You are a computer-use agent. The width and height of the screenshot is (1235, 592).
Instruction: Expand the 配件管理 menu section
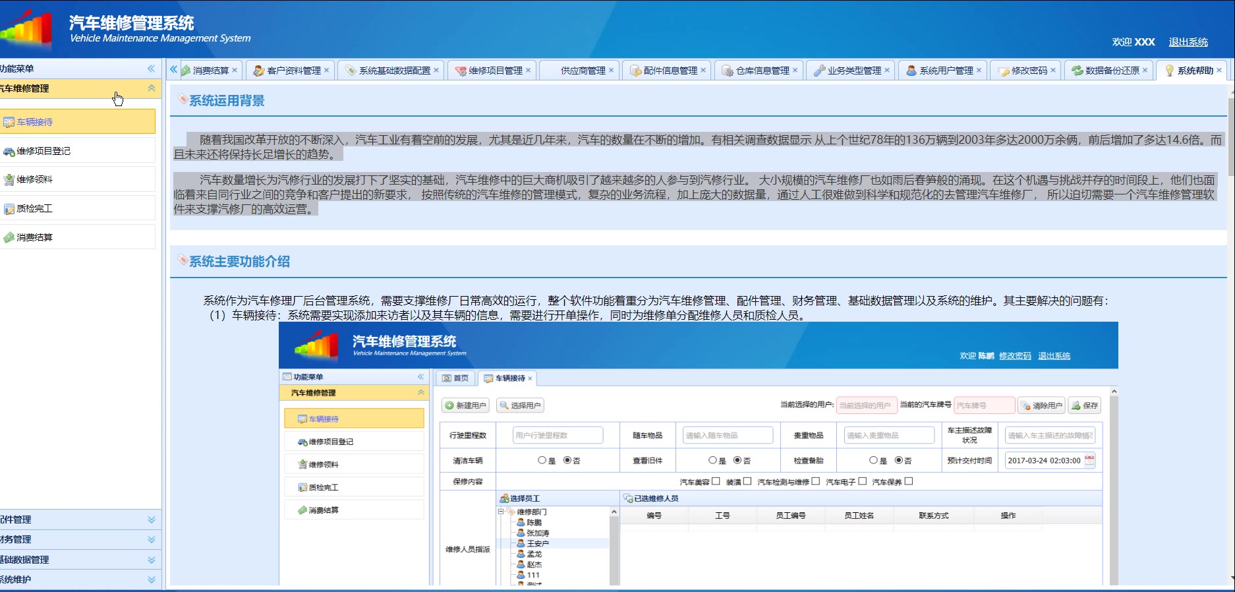151,519
